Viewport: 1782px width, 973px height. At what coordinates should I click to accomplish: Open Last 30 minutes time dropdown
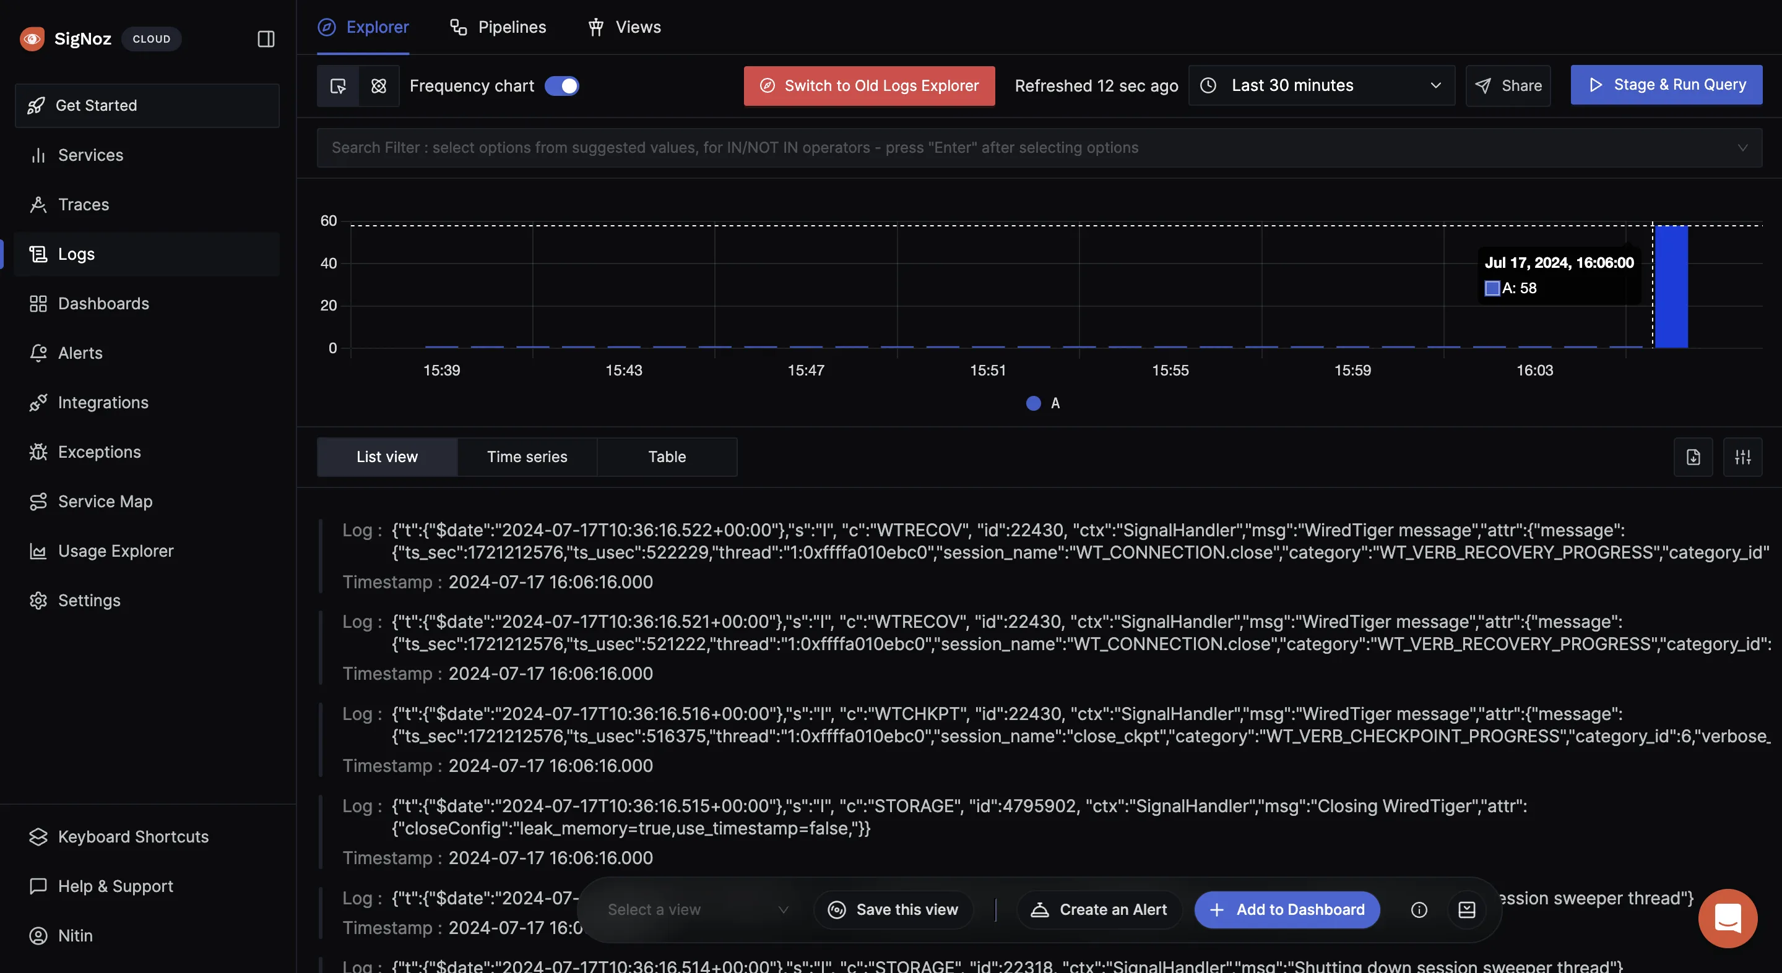(x=1321, y=86)
